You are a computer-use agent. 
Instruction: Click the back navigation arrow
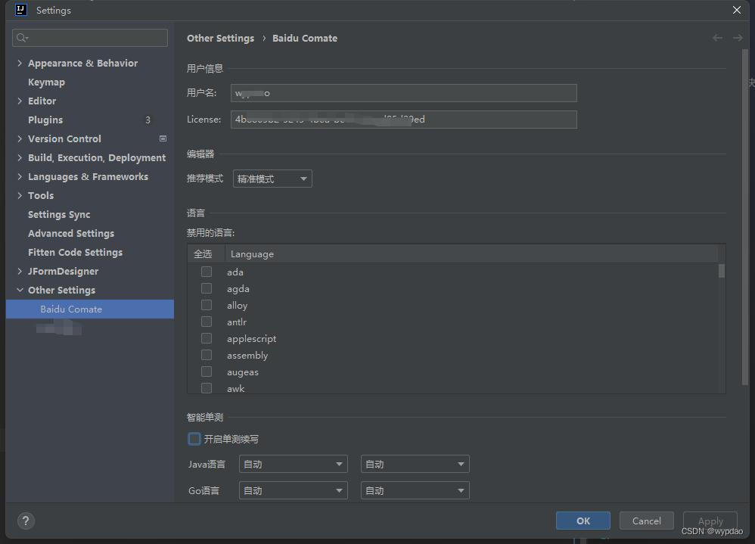pyautogui.click(x=717, y=38)
